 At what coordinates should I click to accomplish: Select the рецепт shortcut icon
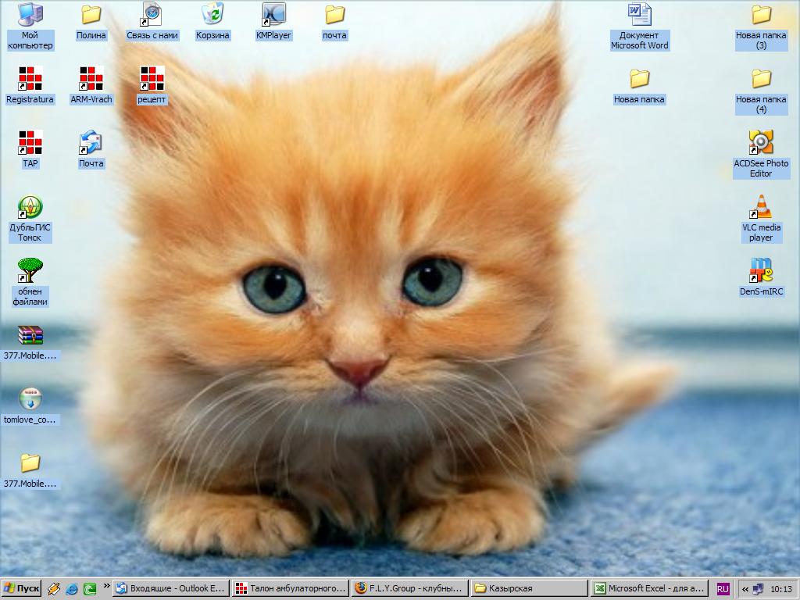pos(152,86)
